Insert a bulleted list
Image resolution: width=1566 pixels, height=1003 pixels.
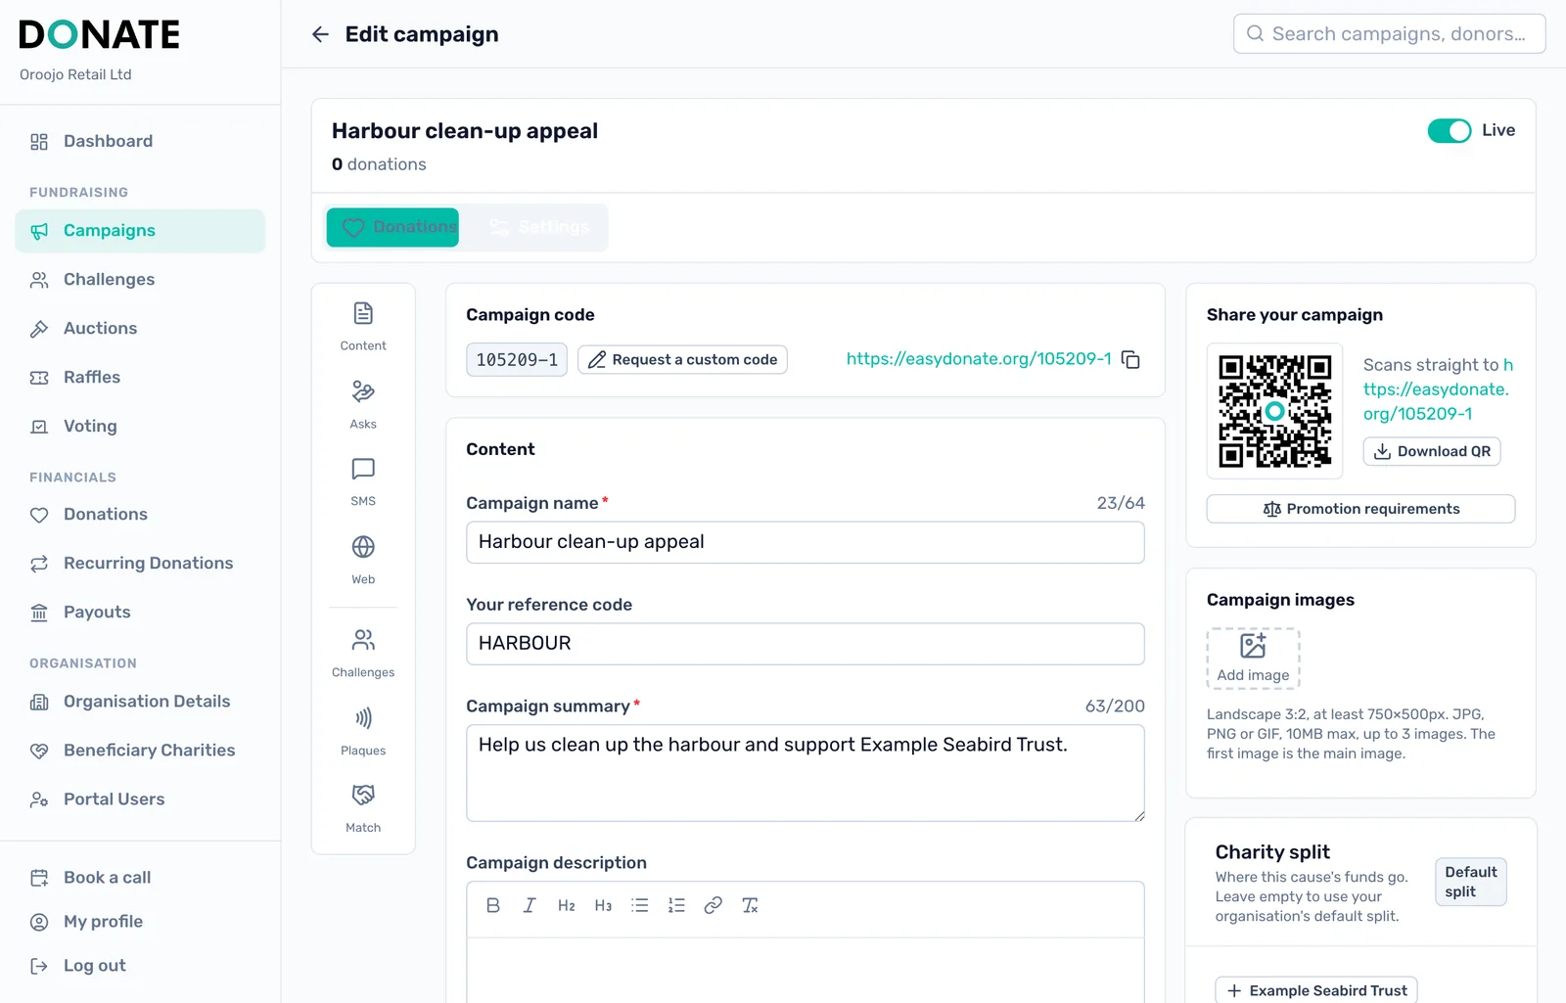pos(640,905)
